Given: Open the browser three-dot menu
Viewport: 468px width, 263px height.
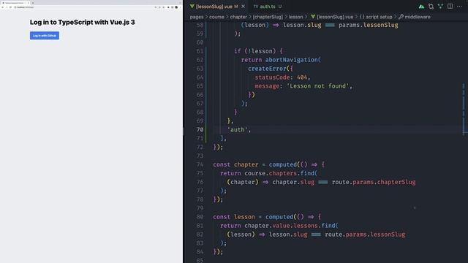Looking at the screenshot, I should click(180, 7).
